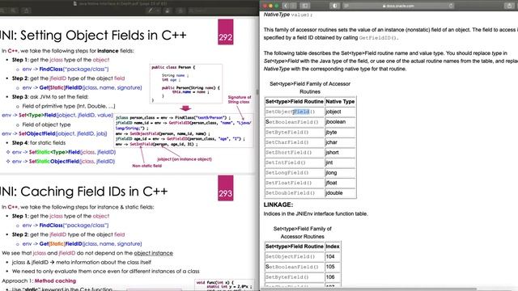518x291 pixels.
Task: Zoom in using Preview's toolbar magnifier
Action: pos(13,11)
